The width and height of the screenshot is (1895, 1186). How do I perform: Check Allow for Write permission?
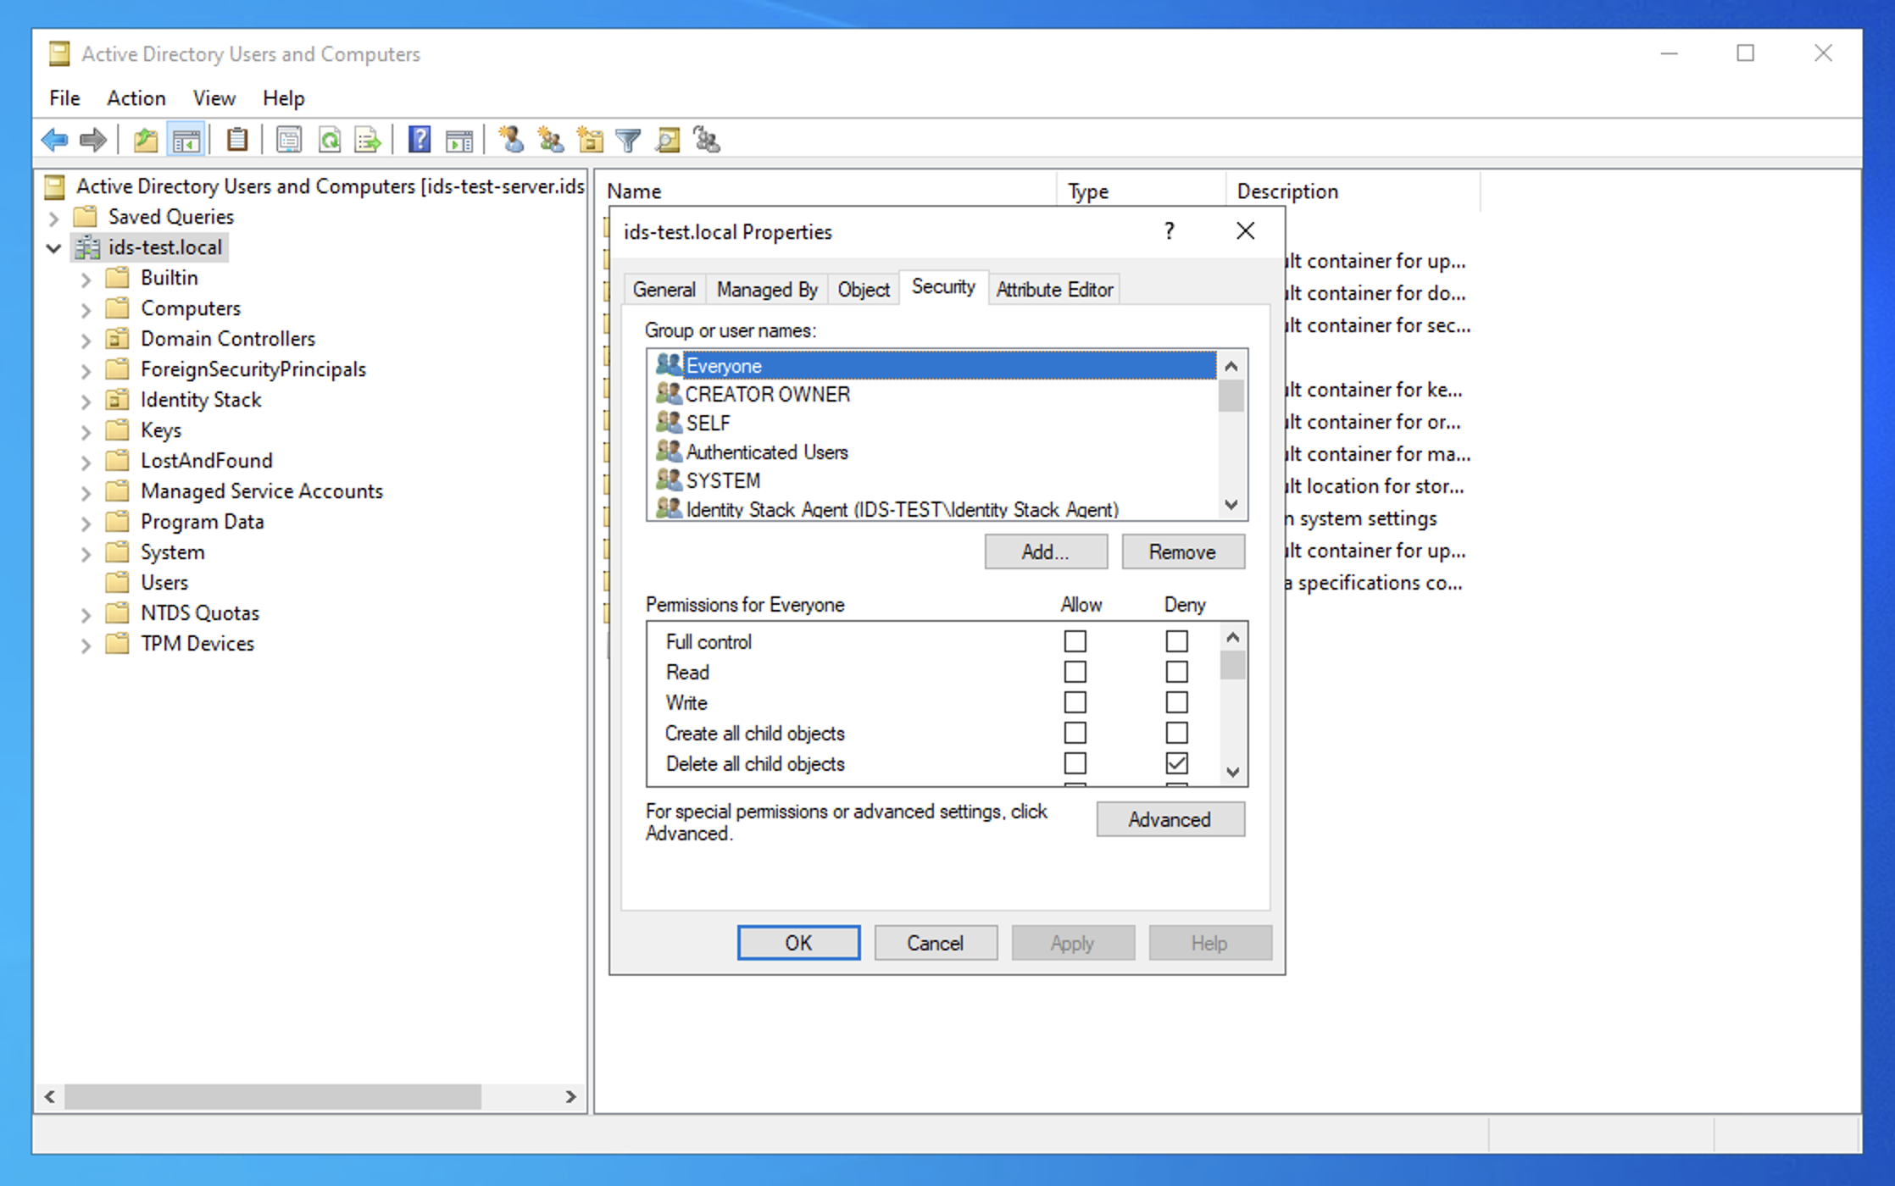coord(1075,702)
